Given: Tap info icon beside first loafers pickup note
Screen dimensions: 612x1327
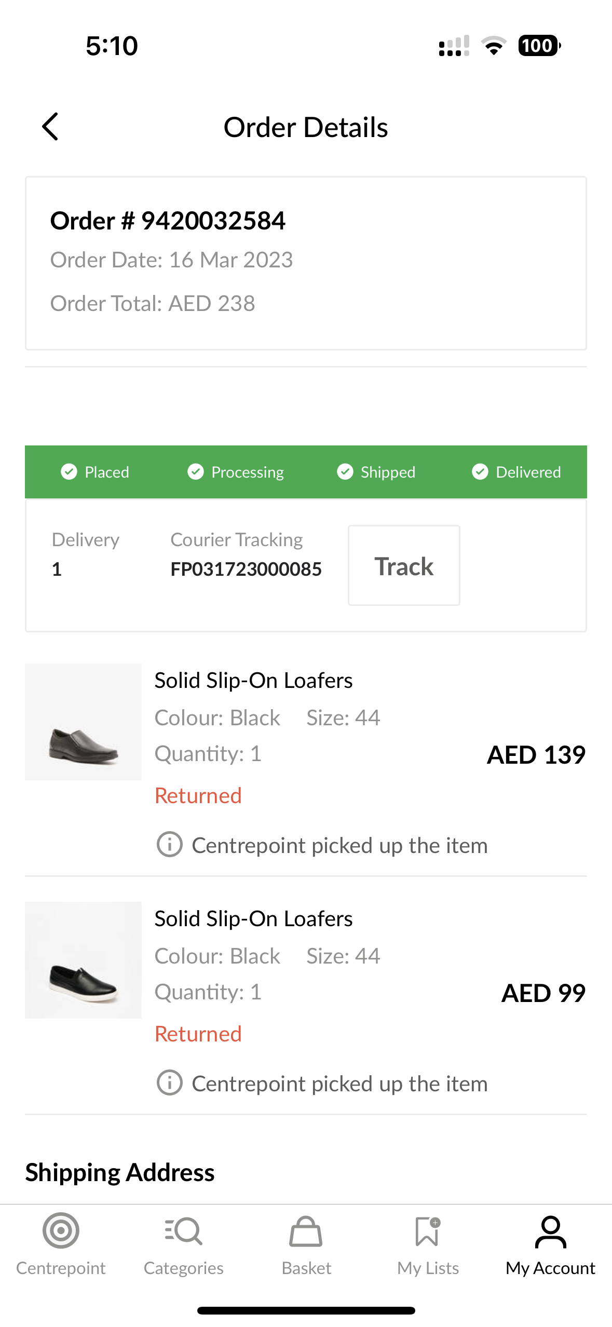Looking at the screenshot, I should coord(169,844).
